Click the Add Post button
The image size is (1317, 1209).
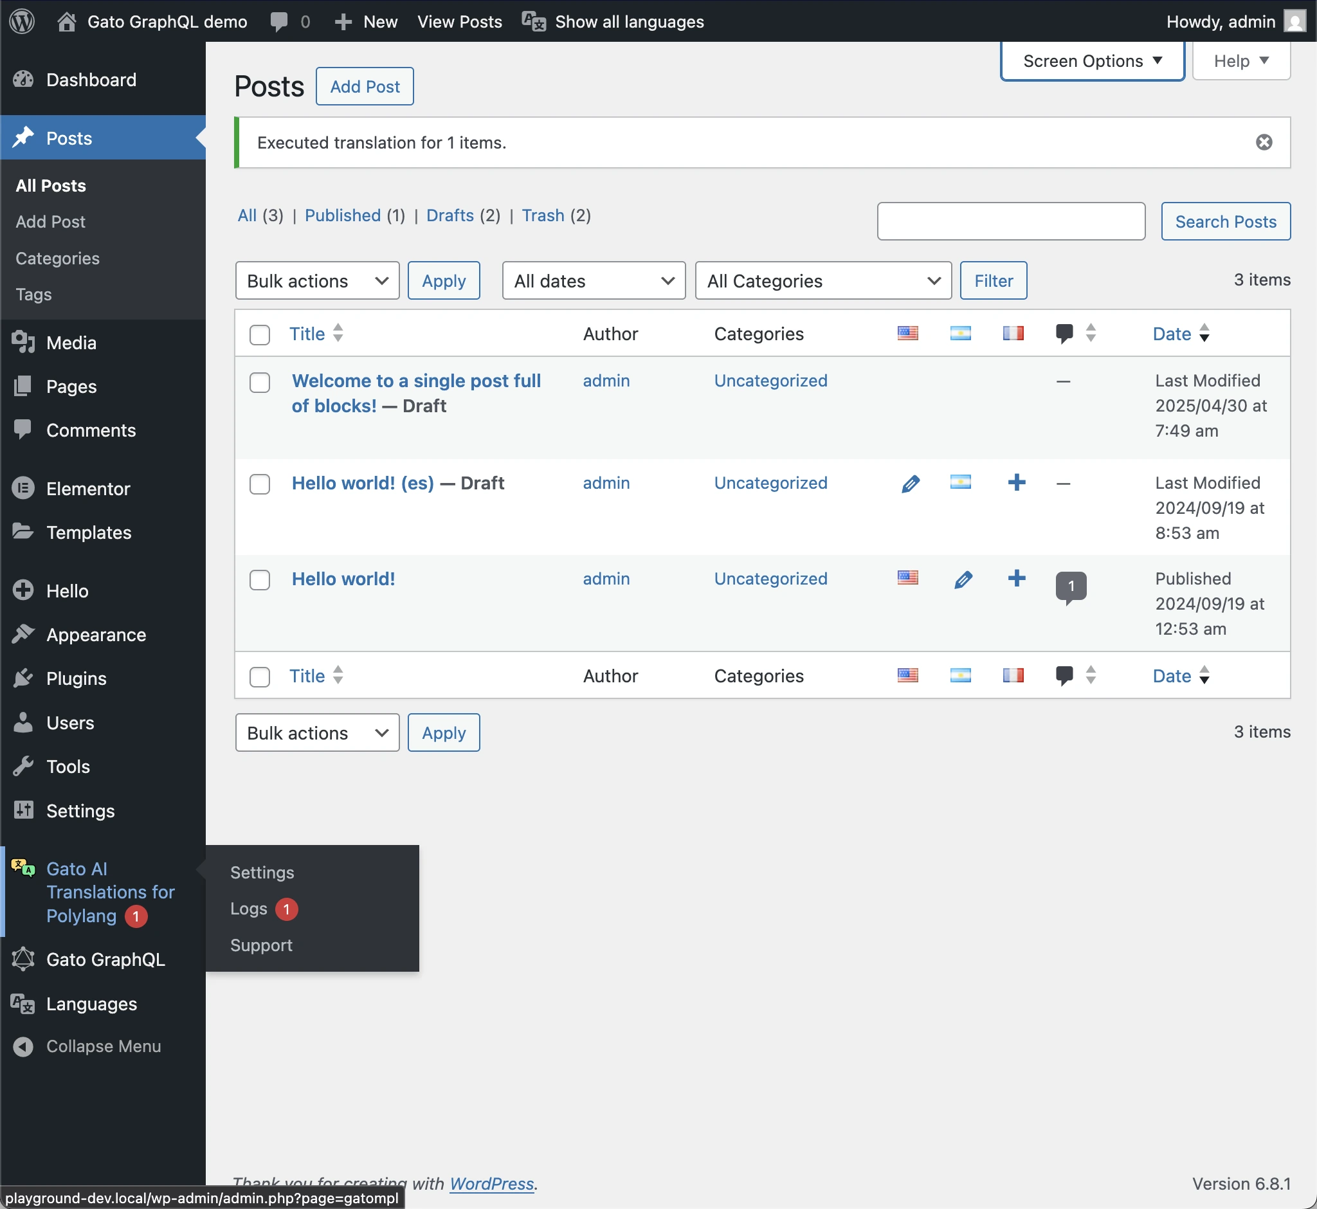365,86
